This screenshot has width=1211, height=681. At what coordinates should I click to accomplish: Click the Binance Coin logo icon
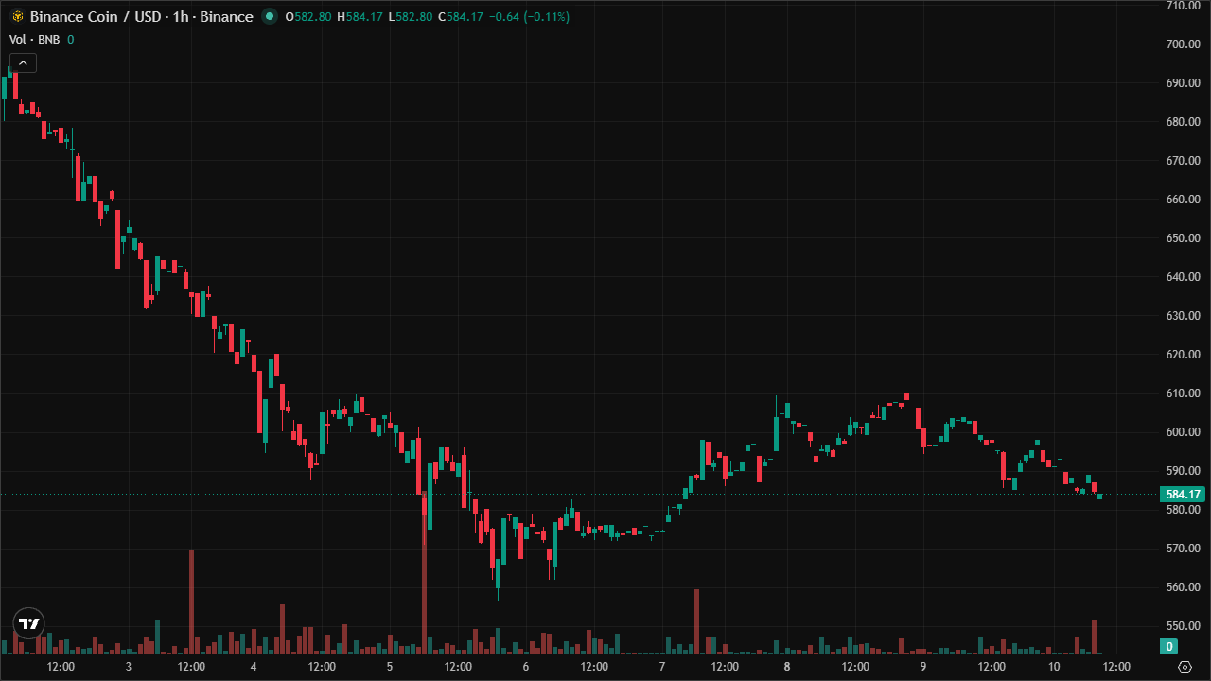click(16, 17)
